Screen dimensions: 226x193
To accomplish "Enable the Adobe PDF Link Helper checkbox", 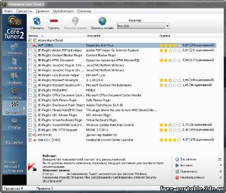I will [x=30, y=51].
